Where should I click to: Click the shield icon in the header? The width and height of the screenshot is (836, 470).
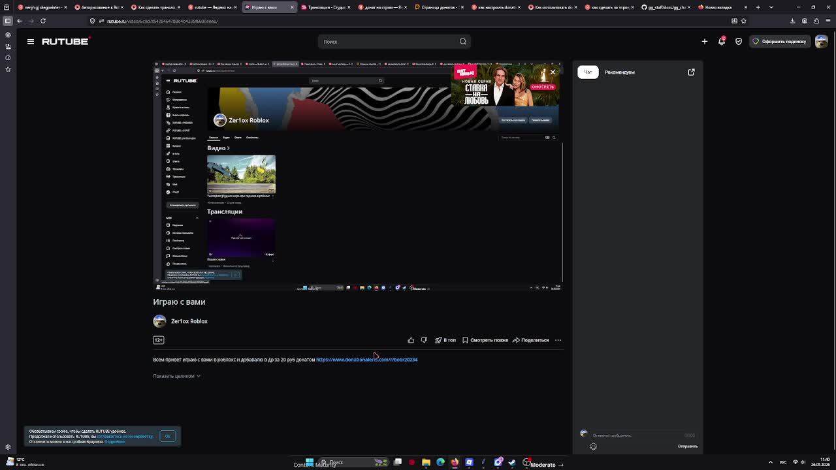click(739, 42)
